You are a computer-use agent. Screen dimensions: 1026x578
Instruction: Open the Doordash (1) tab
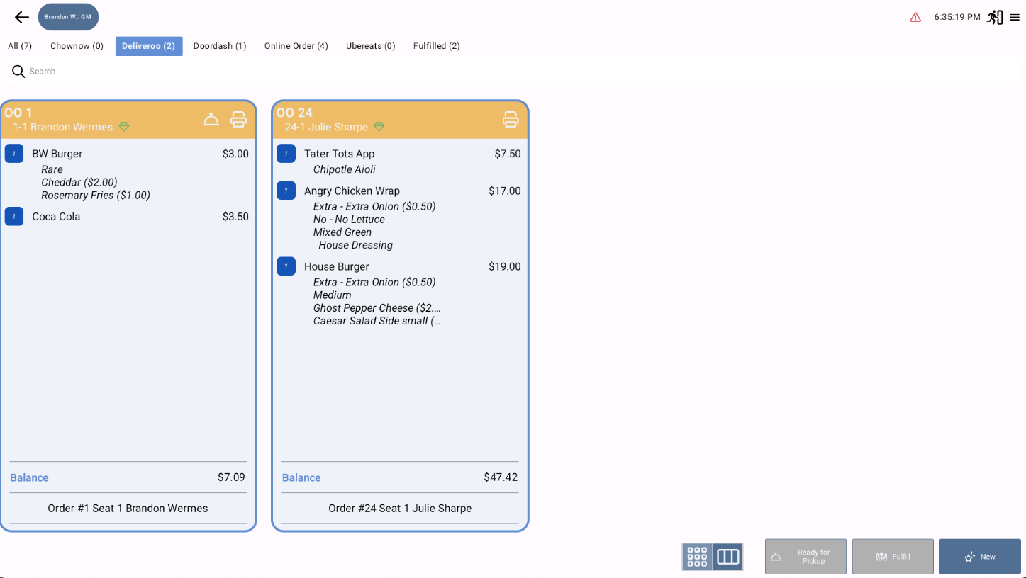[220, 45]
